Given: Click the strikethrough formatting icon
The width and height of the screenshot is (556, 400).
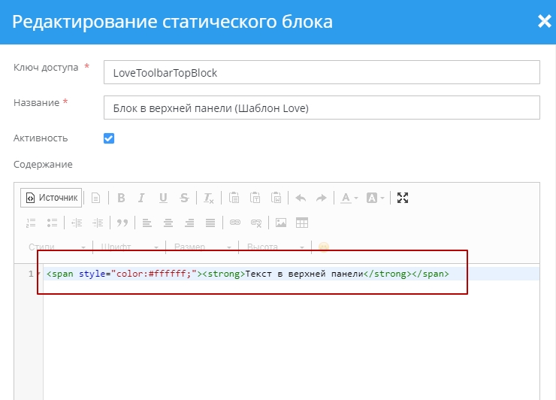Looking at the screenshot, I should click(184, 198).
